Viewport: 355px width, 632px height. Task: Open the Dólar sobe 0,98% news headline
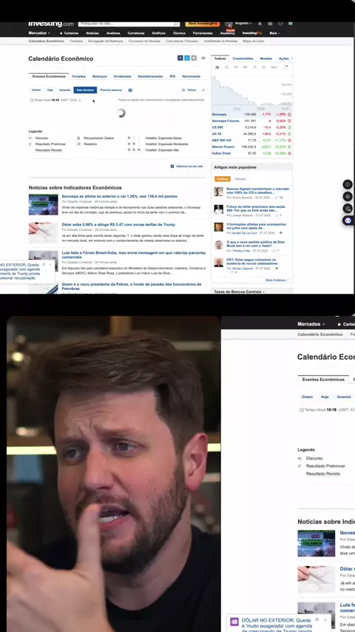point(118,224)
